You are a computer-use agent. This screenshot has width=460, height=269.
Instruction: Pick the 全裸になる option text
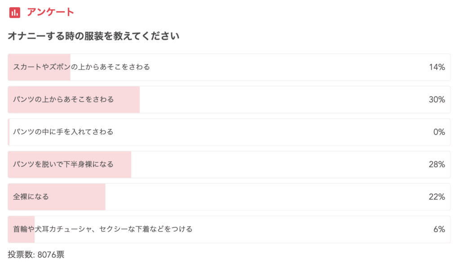(31, 196)
